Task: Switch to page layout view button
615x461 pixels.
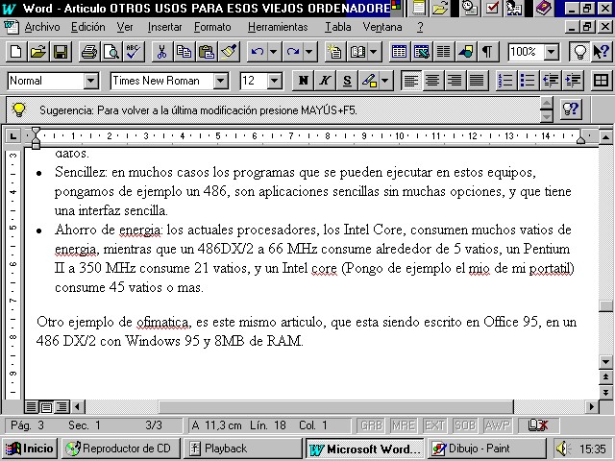Action: [x=46, y=407]
